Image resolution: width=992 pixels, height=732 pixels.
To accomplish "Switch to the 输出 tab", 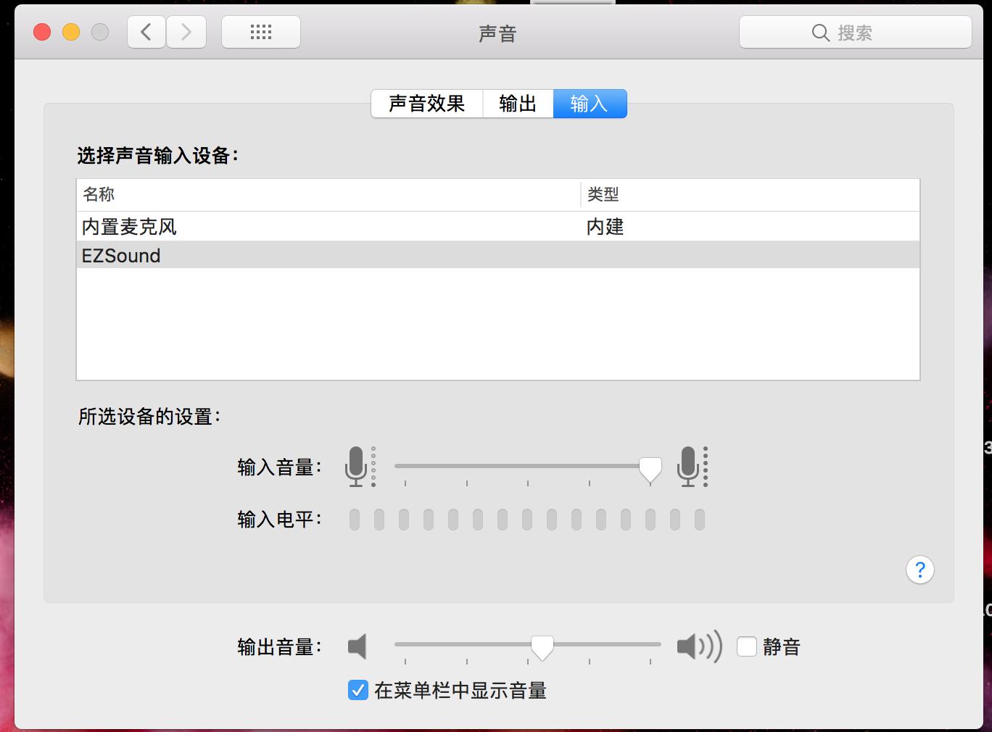I will (518, 104).
